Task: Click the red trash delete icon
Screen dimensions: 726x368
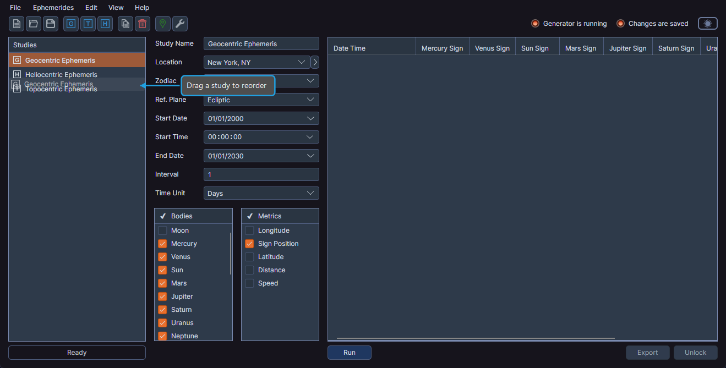Action: coord(143,24)
